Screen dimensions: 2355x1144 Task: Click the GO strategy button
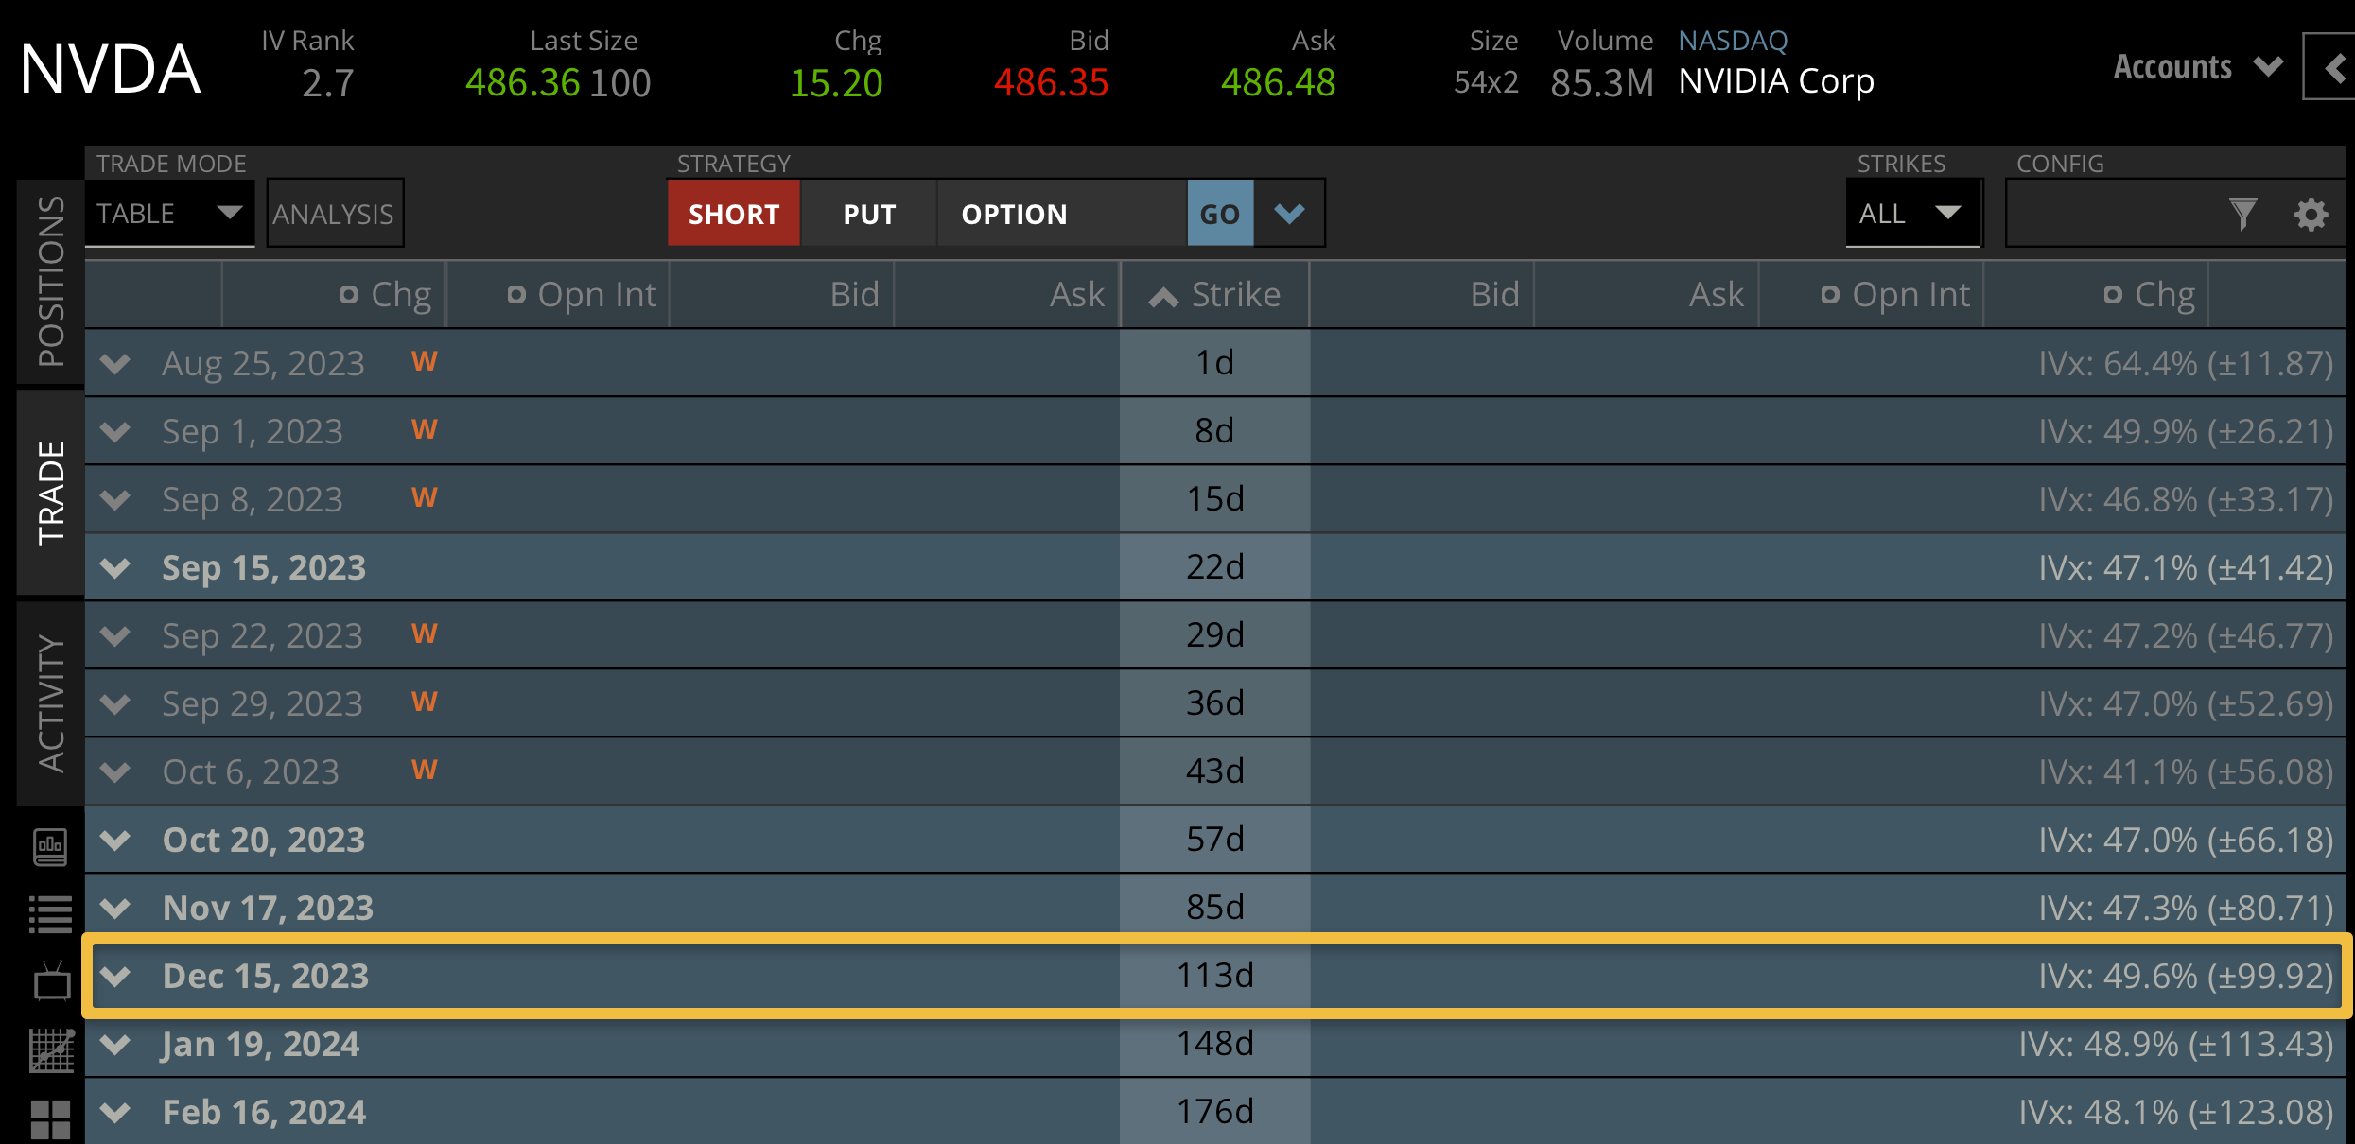tap(1220, 214)
